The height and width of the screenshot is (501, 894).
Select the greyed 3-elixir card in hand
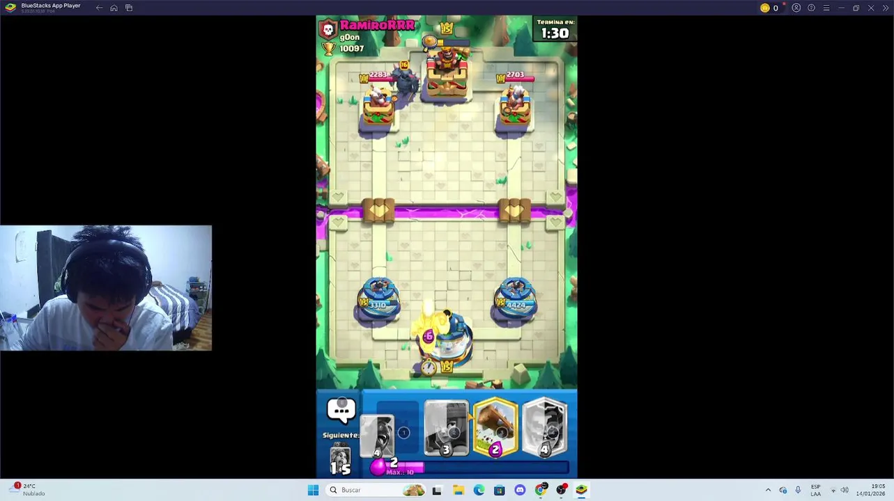446,427
